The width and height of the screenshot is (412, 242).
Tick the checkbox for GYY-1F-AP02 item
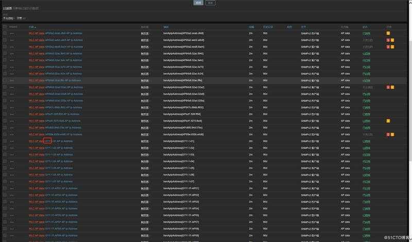(x=5, y=195)
